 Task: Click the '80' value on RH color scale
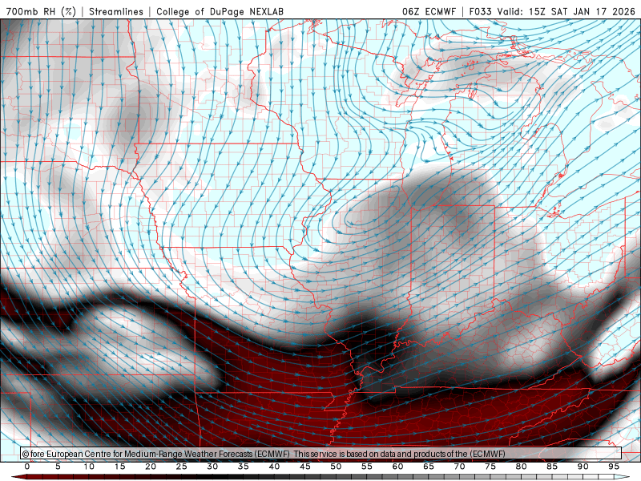(x=521, y=467)
